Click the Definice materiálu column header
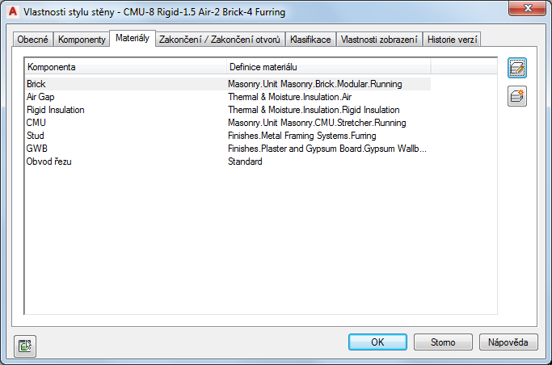The width and height of the screenshot is (552, 365). [328, 66]
